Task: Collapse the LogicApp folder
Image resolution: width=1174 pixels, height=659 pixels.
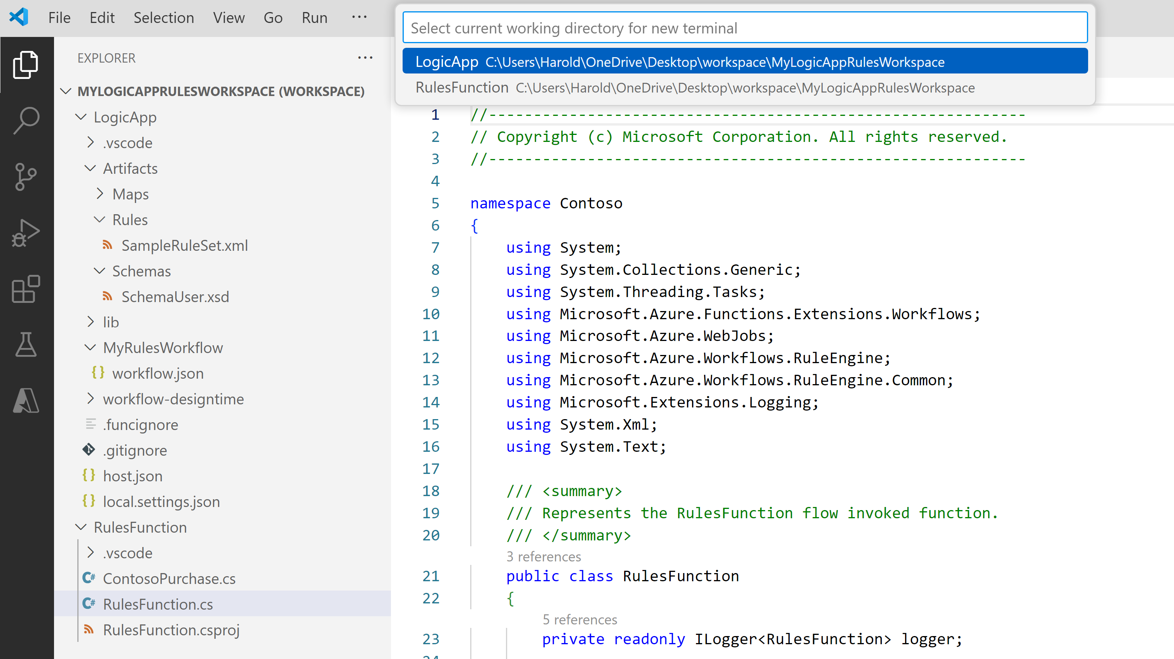Action: coord(81,117)
